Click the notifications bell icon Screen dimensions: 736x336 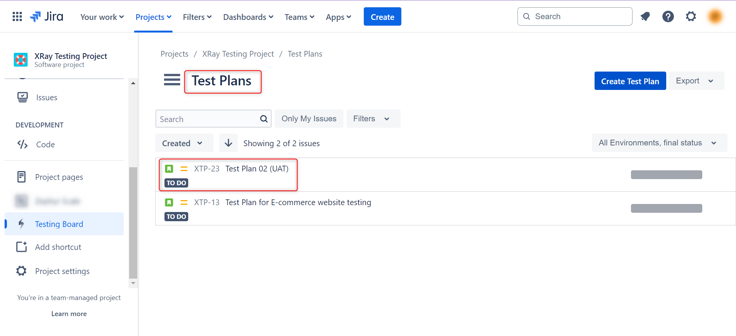(x=645, y=16)
